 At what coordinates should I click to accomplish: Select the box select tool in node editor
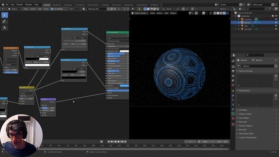[5, 15]
